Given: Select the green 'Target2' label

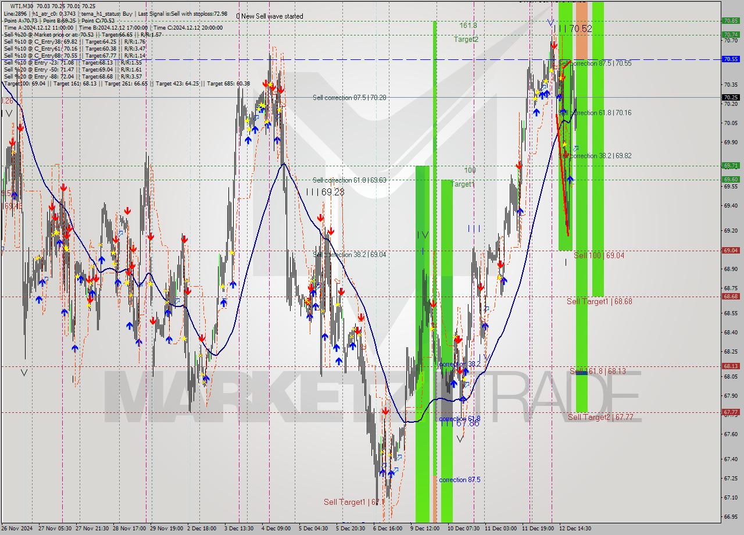Looking at the screenshot, I should click(466, 40).
